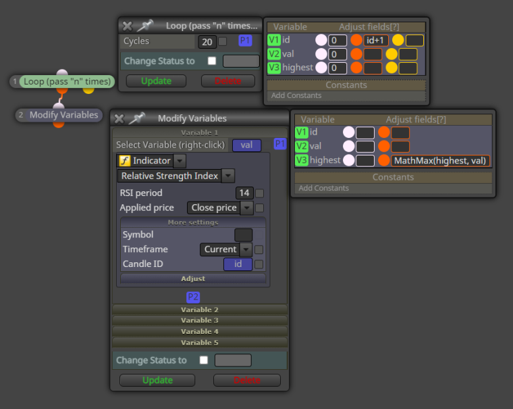Open the Indicator type dropdown
513x409 pixels.
pos(180,161)
